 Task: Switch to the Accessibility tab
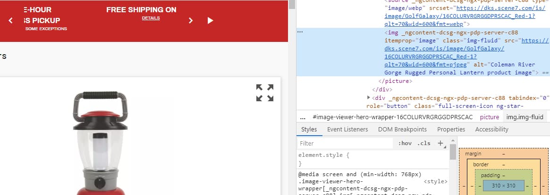pyautogui.click(x=492, y=130)
